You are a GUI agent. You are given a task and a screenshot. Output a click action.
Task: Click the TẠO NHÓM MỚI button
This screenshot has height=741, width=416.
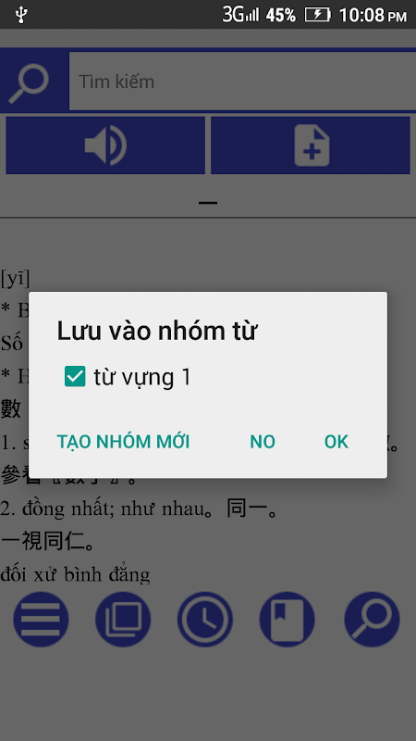coord(123,442)
